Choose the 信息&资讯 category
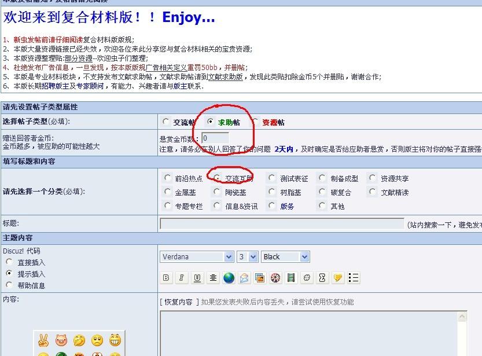Screen dimensions: 482x356 (217, 205)
